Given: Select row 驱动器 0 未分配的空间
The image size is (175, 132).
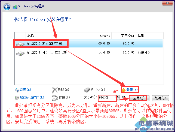Looking at the screenshot, I should (89, 43).
